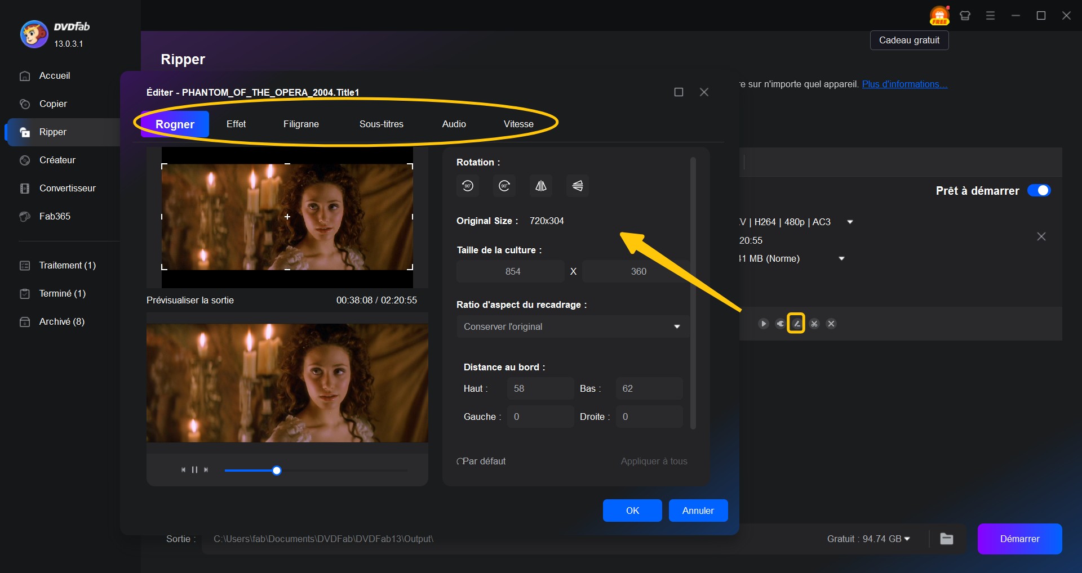Switch to the Filigrane tab
Screen dimensions: 1082x573
[x=301, y=124]
